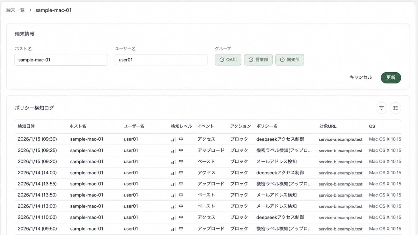Select the 2026/1/14 (09:50) log row
The width and height of the screenshot is (418, 235).
208,229
